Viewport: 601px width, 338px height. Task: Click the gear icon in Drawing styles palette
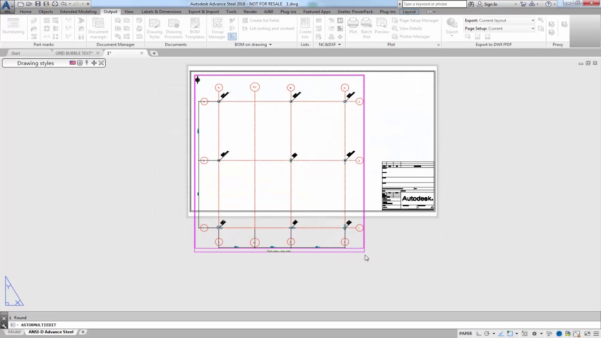[x=79, y=63]
